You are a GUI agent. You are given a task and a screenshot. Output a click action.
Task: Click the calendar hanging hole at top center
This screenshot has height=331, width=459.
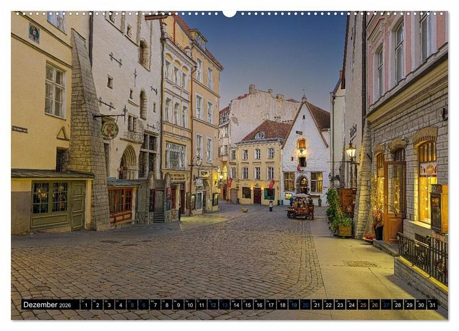click(x=229, y=13)
